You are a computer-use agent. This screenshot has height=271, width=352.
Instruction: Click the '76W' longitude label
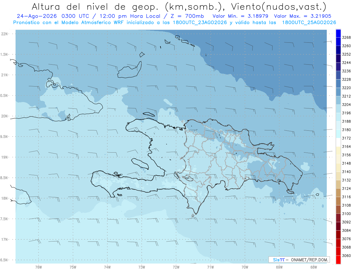(38, 267)
